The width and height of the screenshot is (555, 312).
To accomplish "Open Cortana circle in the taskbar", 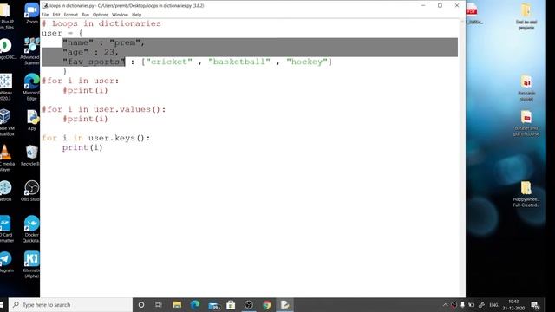I will (x=140, y=304).
